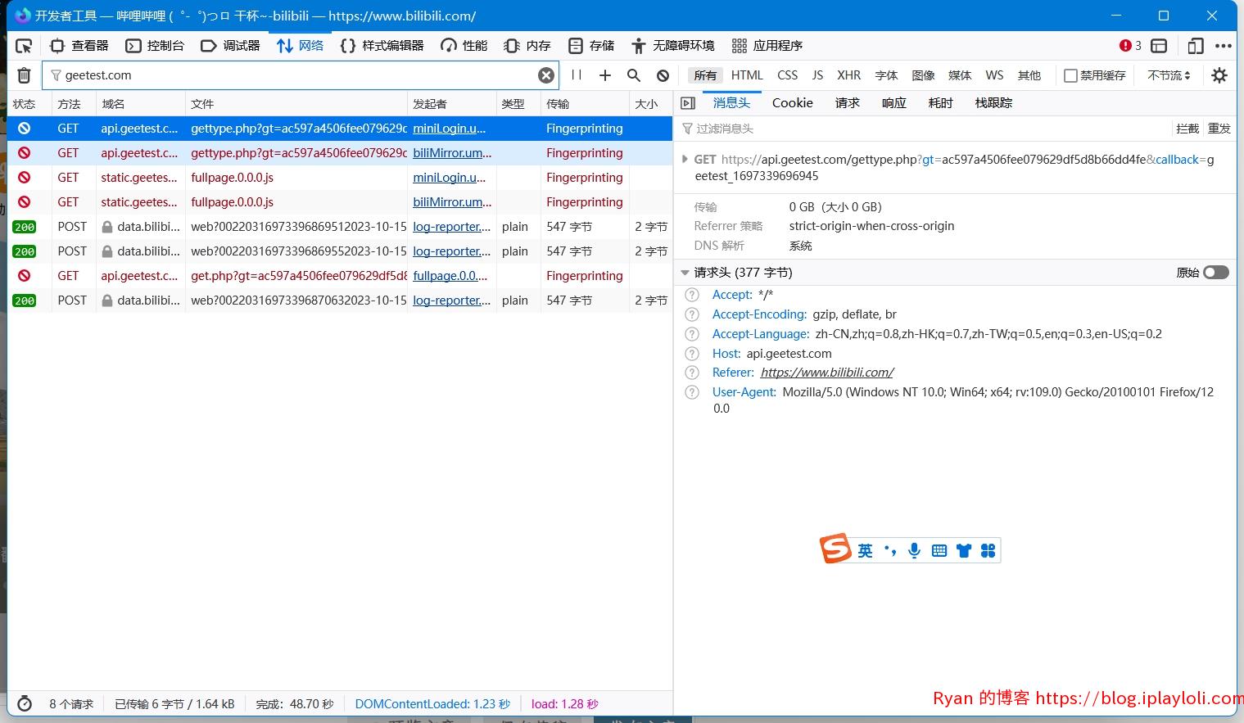Select the 网络 network tab
Image resolution: width=1244 pixels, height=723 pixels.
pyautogui.click(x=300, y=46)
